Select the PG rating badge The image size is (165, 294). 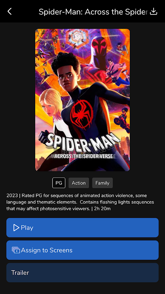59,183
